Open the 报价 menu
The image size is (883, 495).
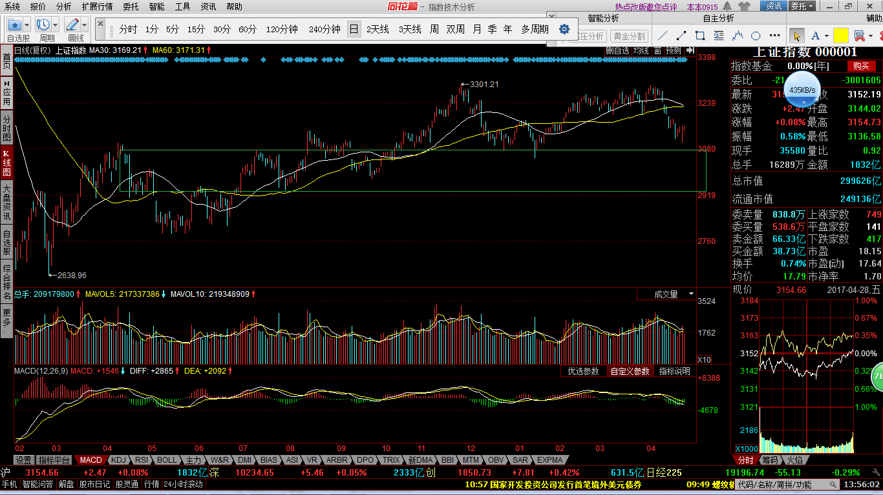pyautogui.click(x=38, y=6)
